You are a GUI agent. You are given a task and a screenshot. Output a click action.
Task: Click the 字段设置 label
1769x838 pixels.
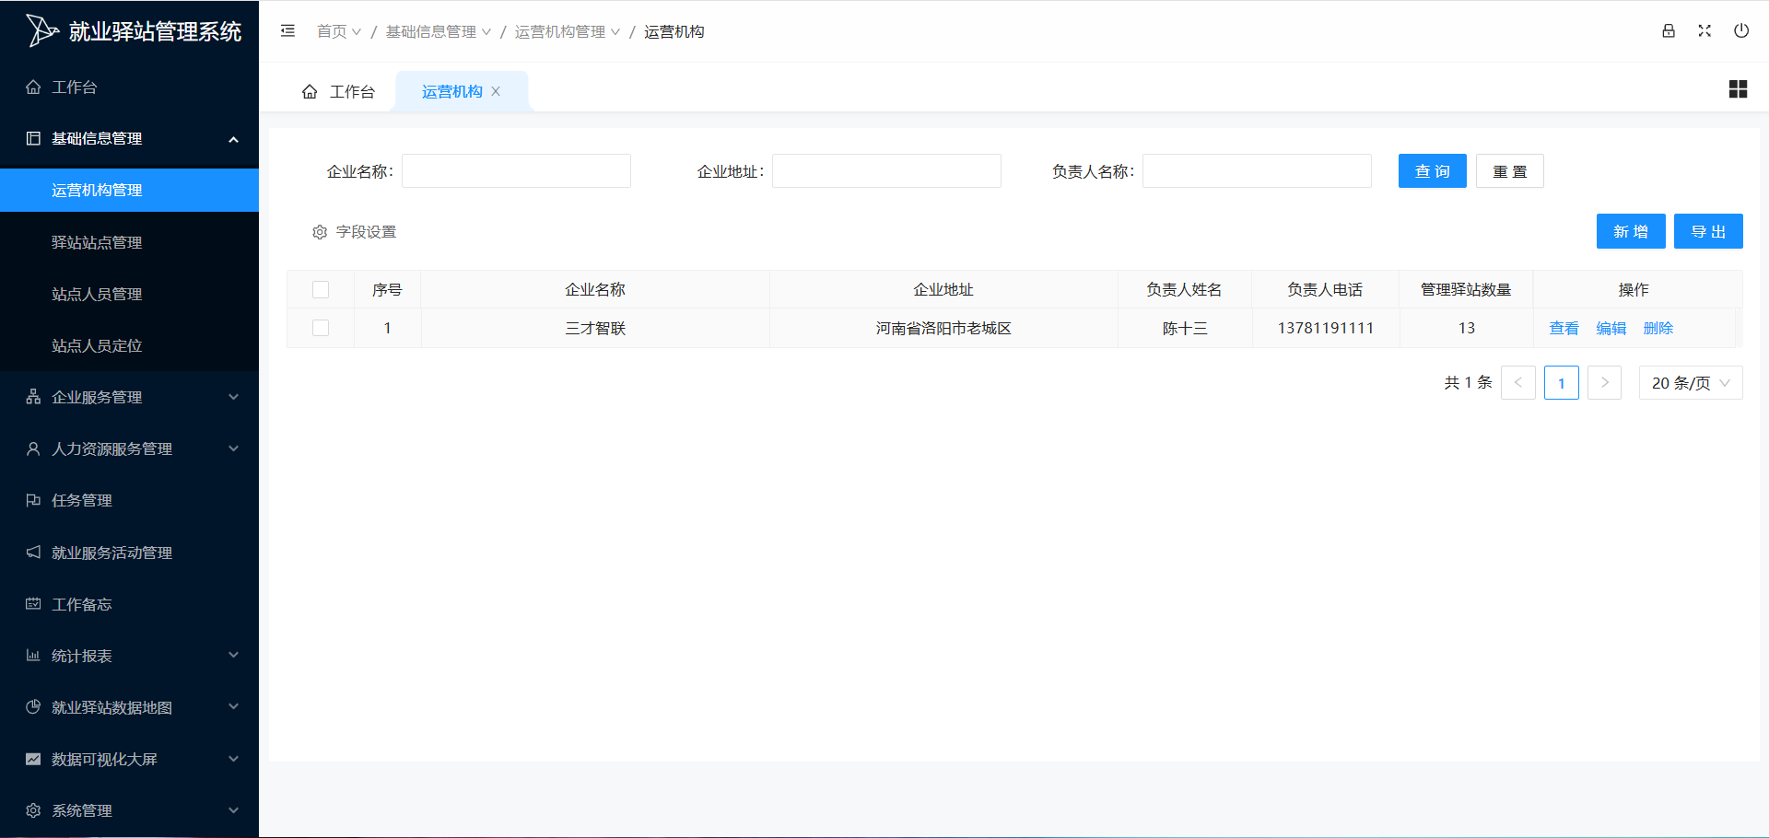[x=366, y=232]
